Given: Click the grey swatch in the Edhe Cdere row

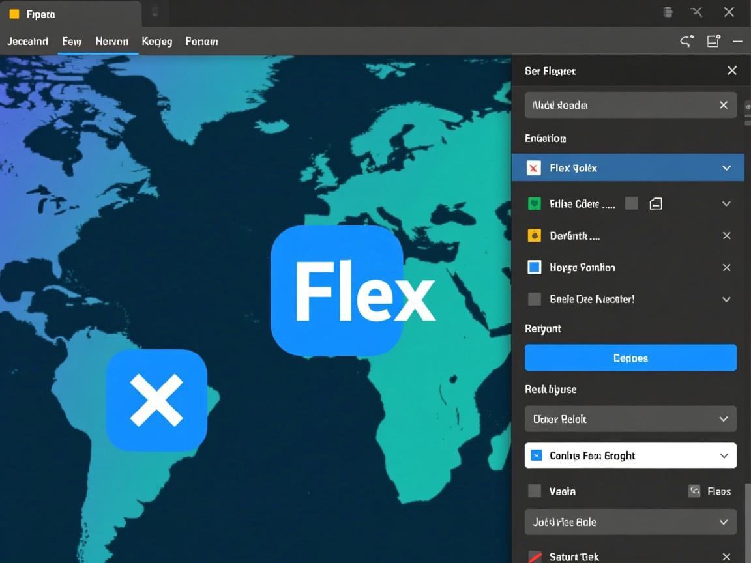Looking at the screenshot, I should point(631,204).
